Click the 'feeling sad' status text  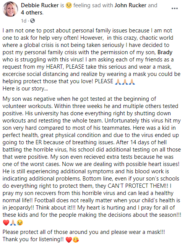tap(93, 5)
